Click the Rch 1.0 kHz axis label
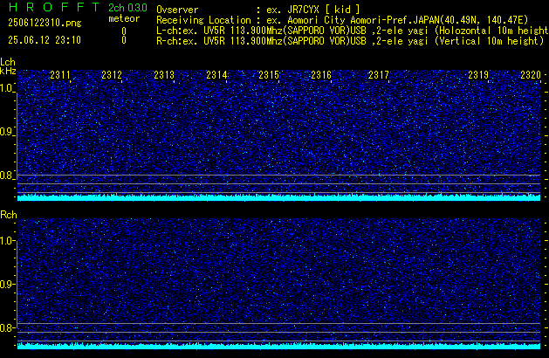This screenshot has height=358, width=549. [x=6, y=241]
